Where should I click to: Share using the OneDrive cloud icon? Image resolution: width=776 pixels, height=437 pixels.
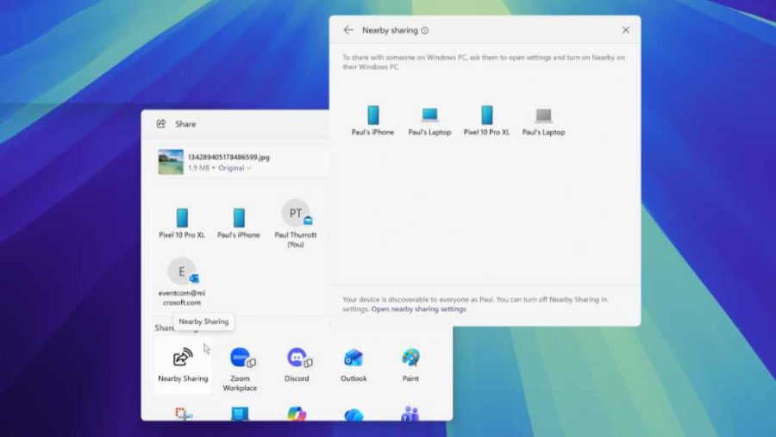pos(354,415)
